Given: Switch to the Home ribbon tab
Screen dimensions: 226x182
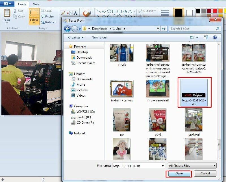Looking at the screenshot, I should 22,4.
